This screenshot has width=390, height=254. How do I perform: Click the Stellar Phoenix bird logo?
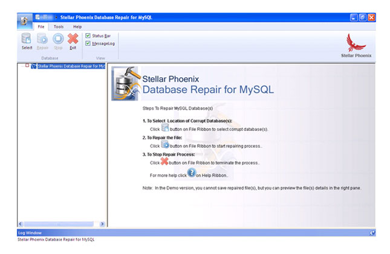pyautogui.click(x=356, y=42)
